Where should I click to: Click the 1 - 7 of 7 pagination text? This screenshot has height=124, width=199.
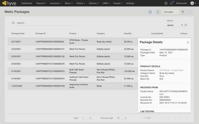(147, 118)
